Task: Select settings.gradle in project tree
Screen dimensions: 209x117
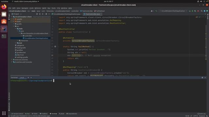Action: [21, 57]
